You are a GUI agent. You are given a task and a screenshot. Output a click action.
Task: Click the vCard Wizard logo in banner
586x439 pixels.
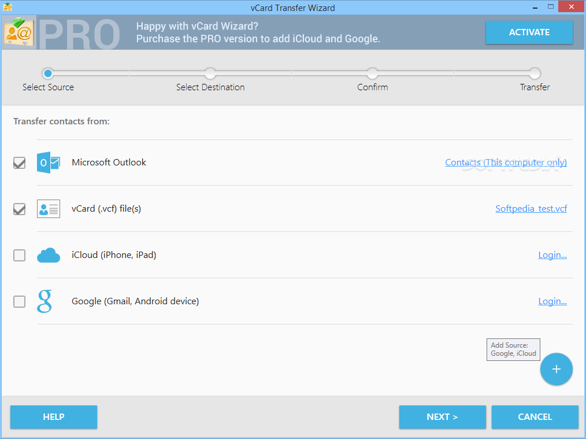pos(20,32)
